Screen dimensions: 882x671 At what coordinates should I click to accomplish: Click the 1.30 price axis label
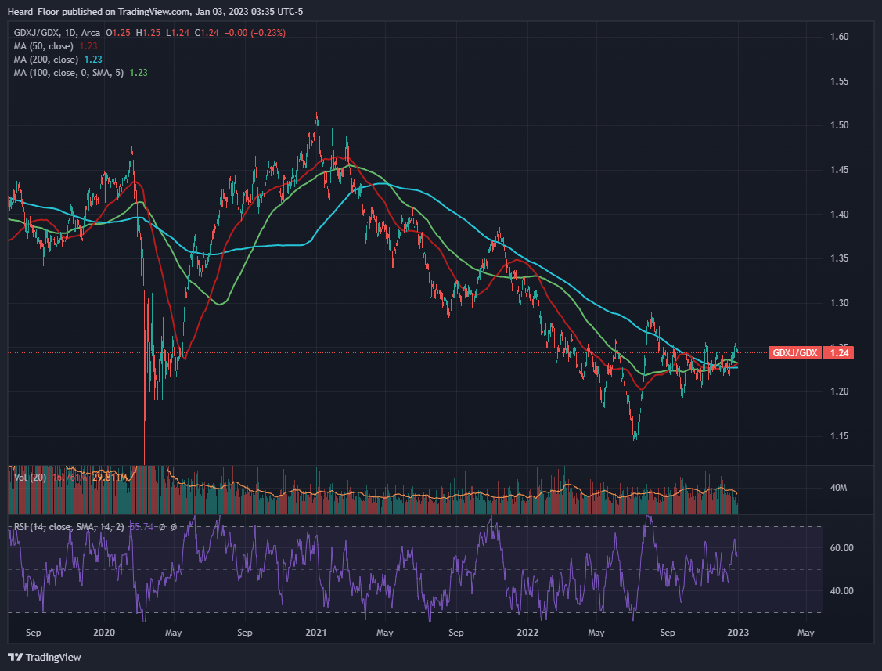point(839,303)
